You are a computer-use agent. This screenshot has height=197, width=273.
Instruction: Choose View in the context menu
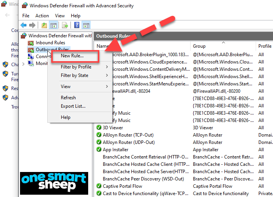pos(65,87)
